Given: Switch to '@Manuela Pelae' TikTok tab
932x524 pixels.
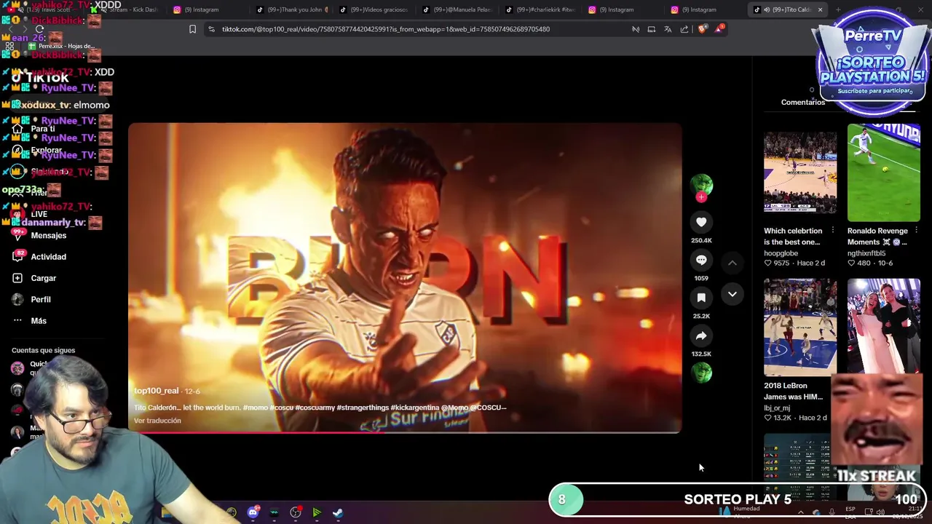Looking at the screenshot, I should pyautogui.click(x=459, y=9).
